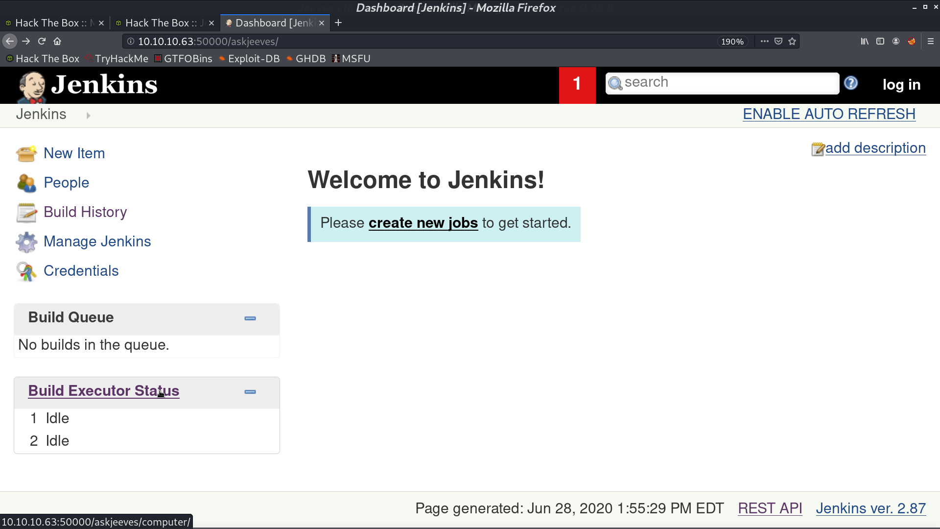Open the Credentials link
The image size is (940, 529).
coord(81,271)
